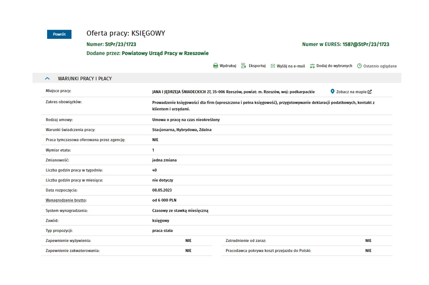Collapse the Warunki pracy i płacy chevron
This screenshot has height=285, width=429.
[47, 78]
